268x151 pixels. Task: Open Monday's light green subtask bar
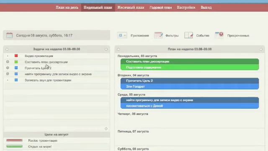[x=190, y=67]
